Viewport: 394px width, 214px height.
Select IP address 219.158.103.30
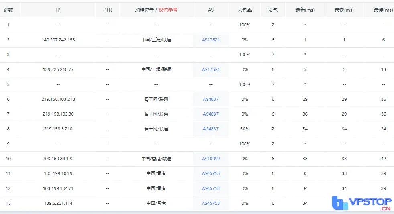tap(58, 114)
